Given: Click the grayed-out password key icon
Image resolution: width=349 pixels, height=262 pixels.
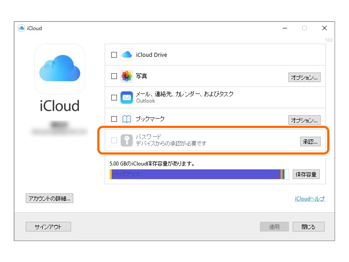Looking at the screenshot, I should coord(127,140).
